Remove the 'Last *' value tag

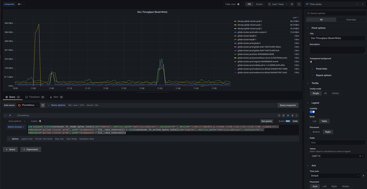tap(319, 156)
